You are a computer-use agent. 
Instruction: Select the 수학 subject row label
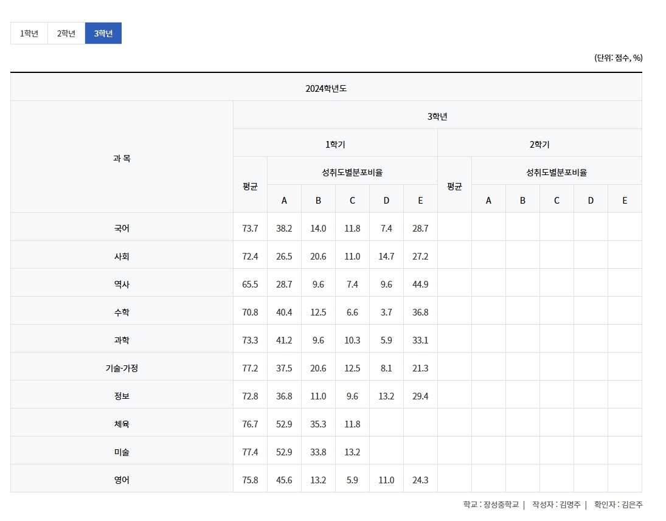122,312
